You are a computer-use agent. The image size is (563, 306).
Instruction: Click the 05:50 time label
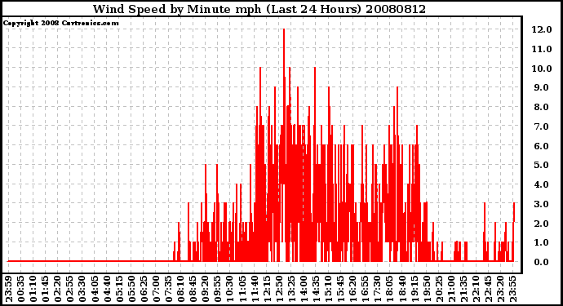click(x=131, y=290)
